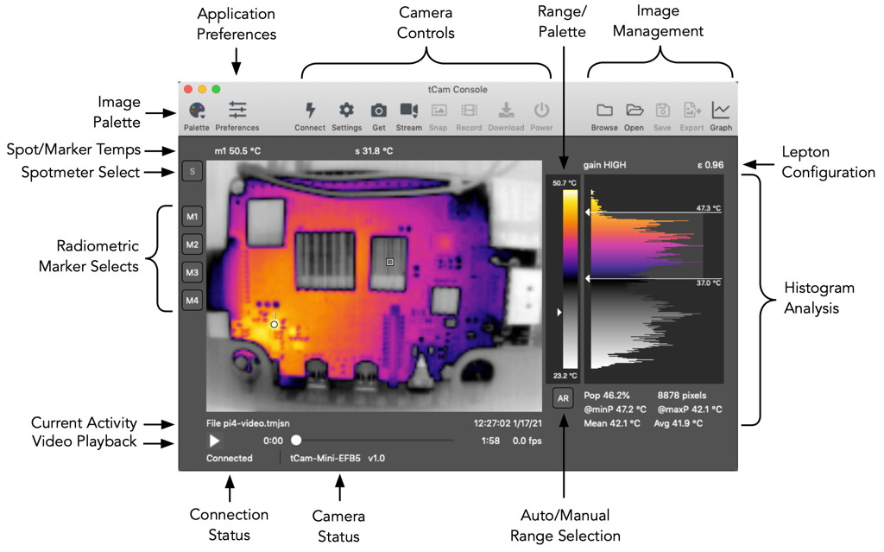Toggle the S spotmeter select button
The height and width of the screenshot is (552, 884).
pos(193,171)
